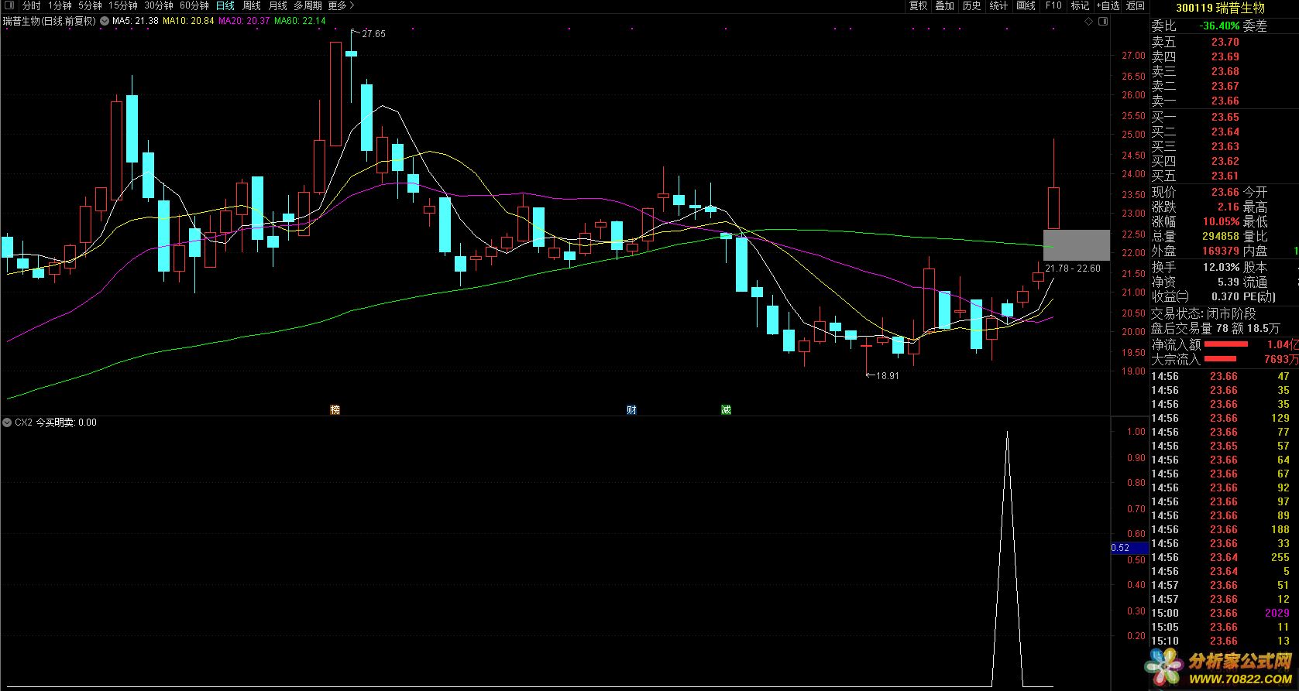Click the MA5: 21.38 label
This screenshot has height=691, width=1299.
(x=136, y=21)
